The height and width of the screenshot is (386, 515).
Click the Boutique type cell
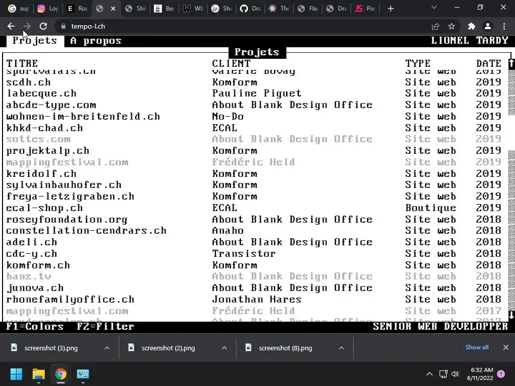click(x=431, y=208)
